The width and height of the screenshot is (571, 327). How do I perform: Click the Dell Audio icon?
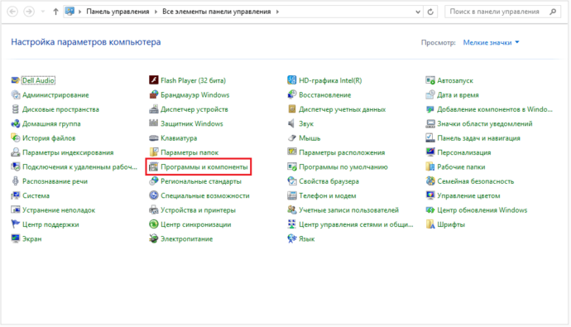coord(15,80)
